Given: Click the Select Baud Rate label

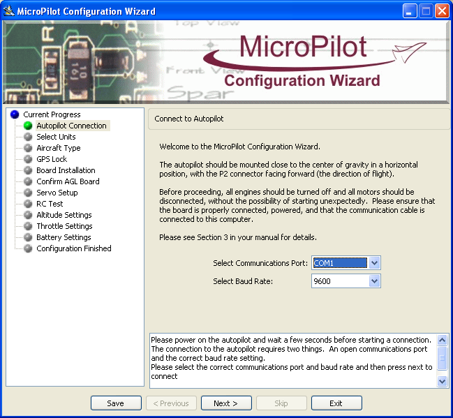Looking at the screenshot, I should pyautogui.click(x=243, y=281).
